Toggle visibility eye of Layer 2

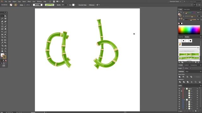(179, 89)
